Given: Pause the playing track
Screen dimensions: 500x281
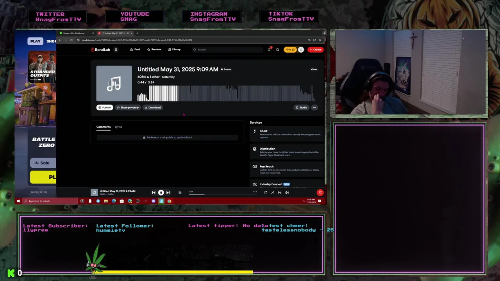Looking at the screenshot, I should click(x=161, y=192).
